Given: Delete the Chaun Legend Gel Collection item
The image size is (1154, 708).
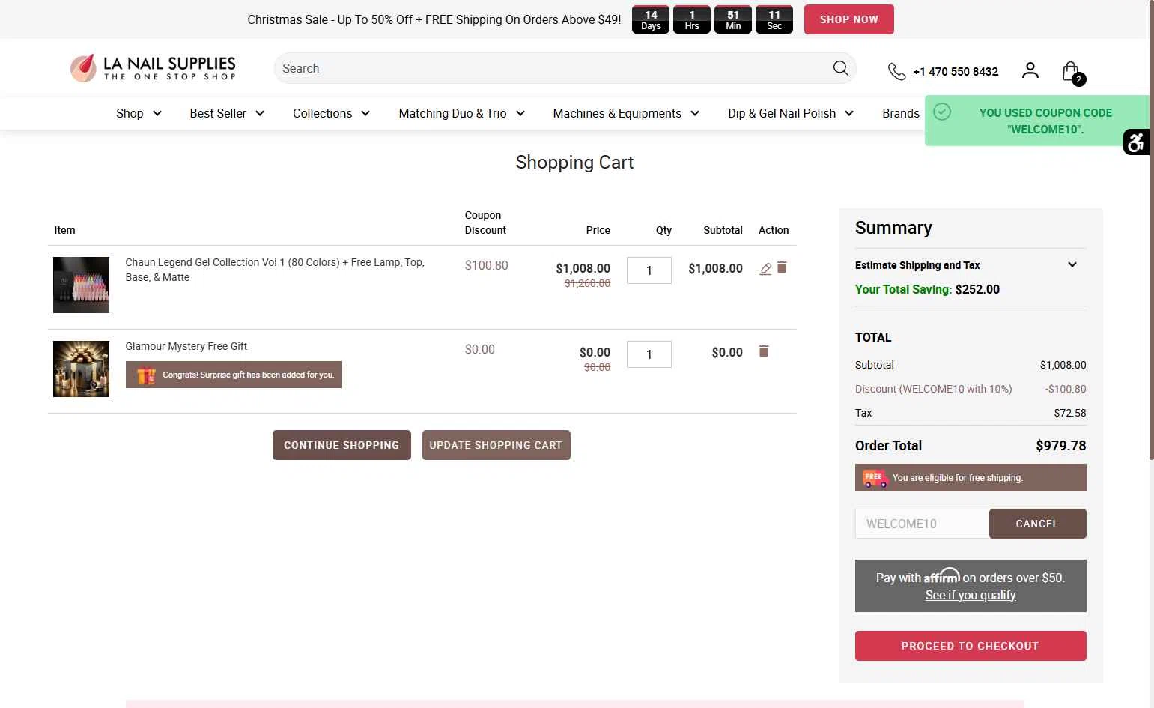Looking at the screenshot, I should [x=782, y=267].
